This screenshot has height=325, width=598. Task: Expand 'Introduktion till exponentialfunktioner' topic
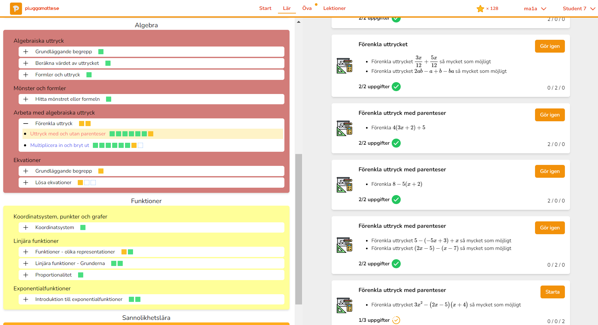(x=26, y=299)
